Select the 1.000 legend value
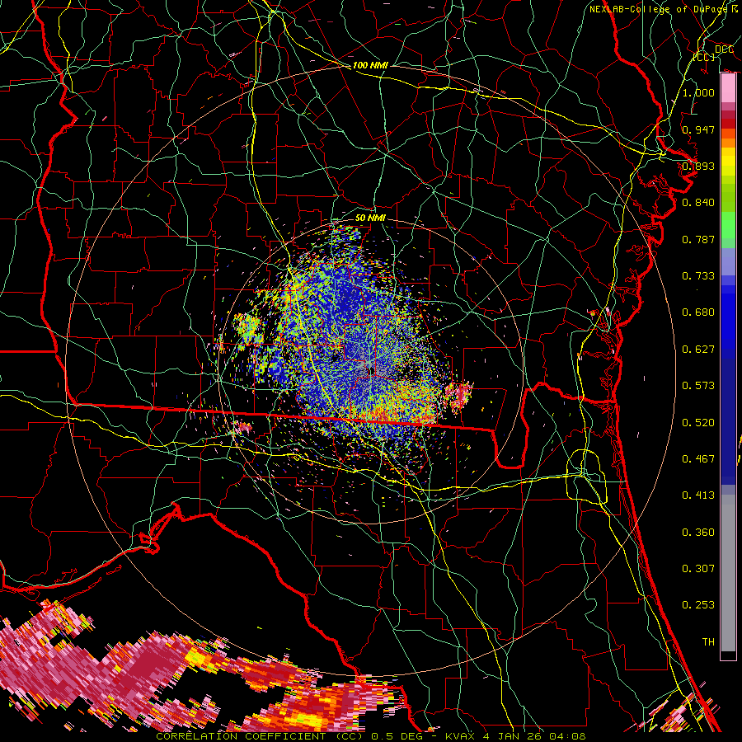Image resolution: width=742 pixels, height=742 pixels. pos(698,92)
